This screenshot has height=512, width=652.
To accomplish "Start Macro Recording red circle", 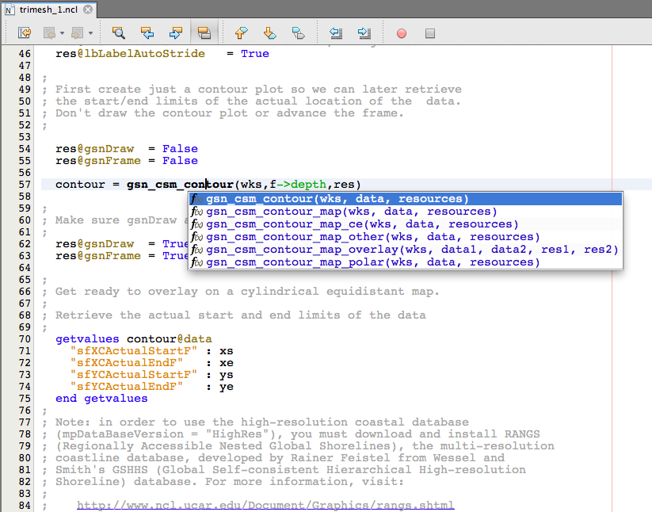I will (x=402, y=33).
